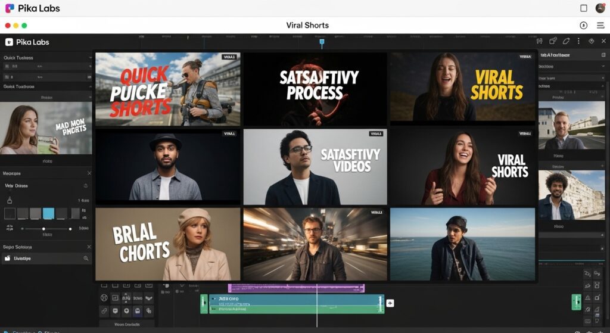Click the purple clip in the timeline
Screen dimensions: 610x333
[296, 288]
